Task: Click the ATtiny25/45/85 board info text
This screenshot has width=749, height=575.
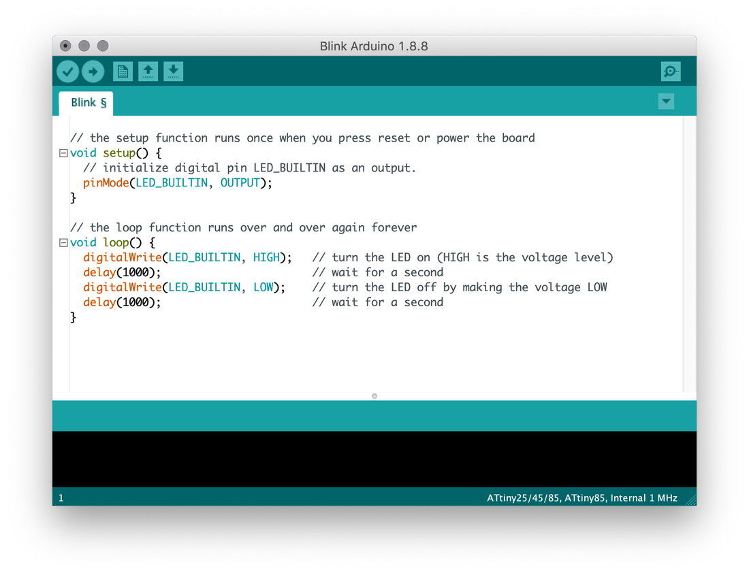Action: click(x=581, y=498)
